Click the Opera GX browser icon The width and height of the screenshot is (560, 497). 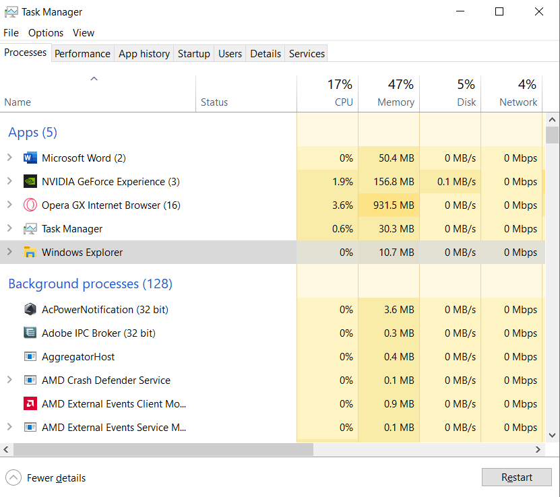coord(30,205)
